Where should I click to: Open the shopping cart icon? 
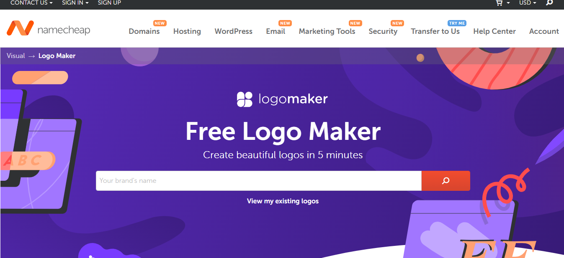point(499,3)
